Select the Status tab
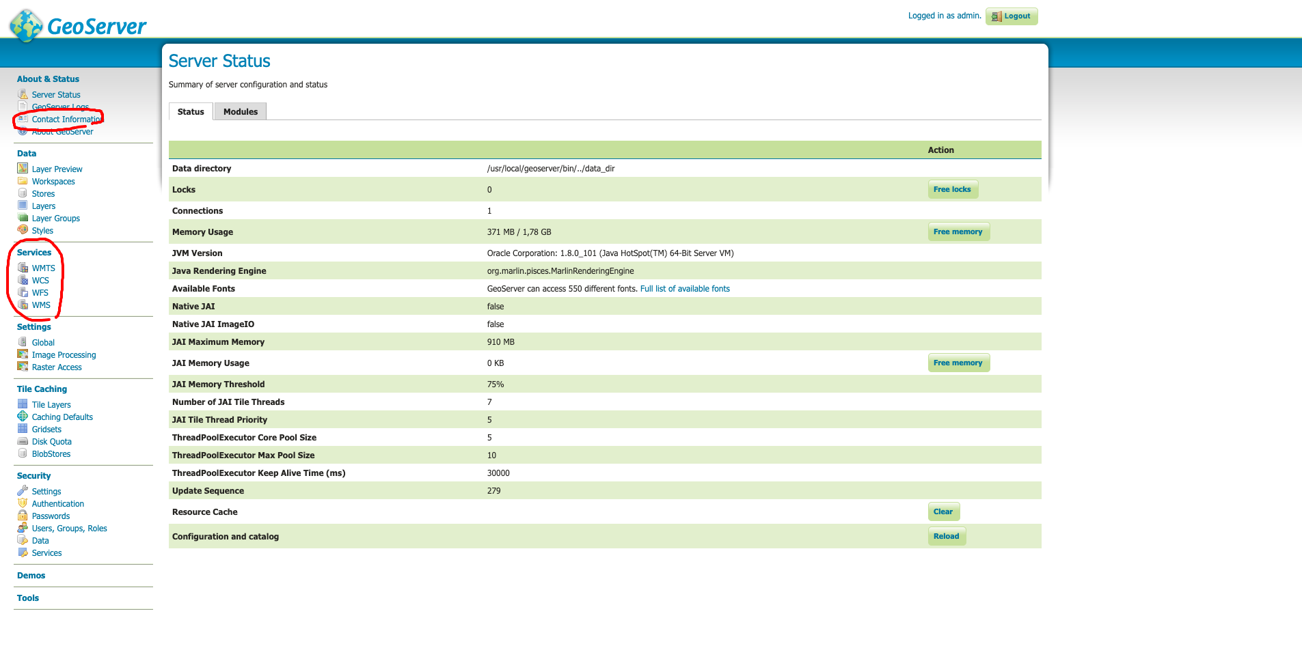 191,111
